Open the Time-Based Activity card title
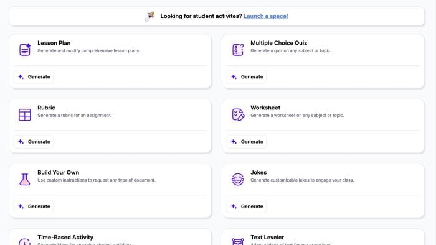 (x=65, y=238)
